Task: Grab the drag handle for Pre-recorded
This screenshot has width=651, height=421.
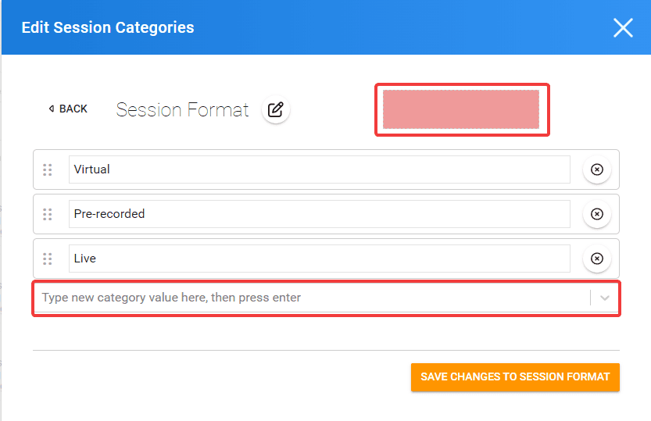Action: click(48, 214)
